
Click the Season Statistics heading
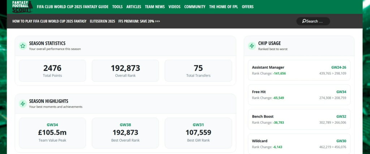47,43
